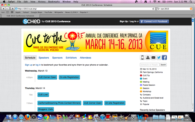
Task: Launch Firefox from the Dock
Action: tap(27, 117)
